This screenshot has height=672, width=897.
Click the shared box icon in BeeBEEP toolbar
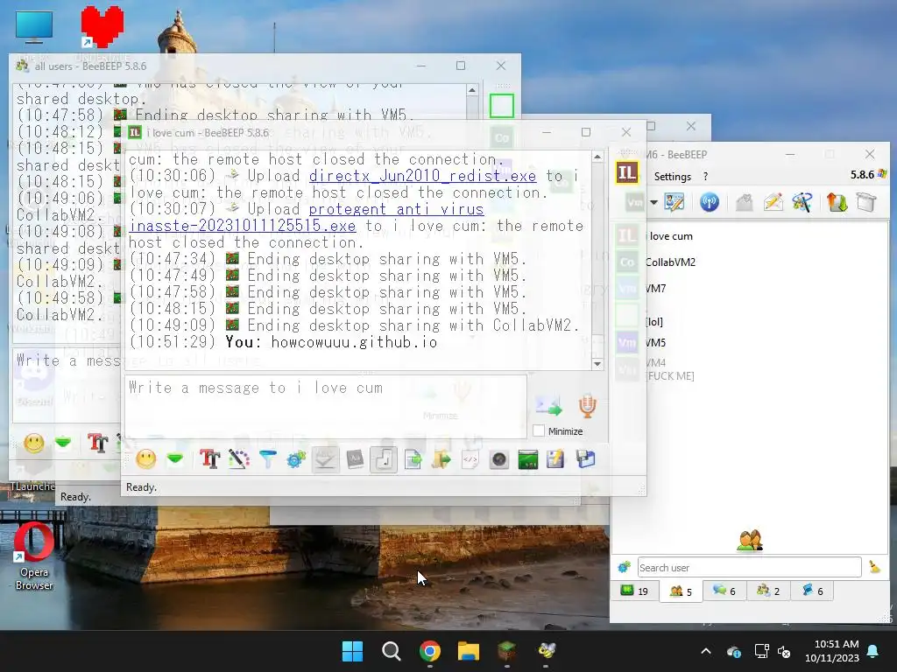click(x=866, y=202)
